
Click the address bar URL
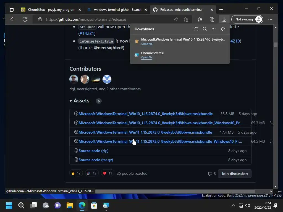(86, 19)
